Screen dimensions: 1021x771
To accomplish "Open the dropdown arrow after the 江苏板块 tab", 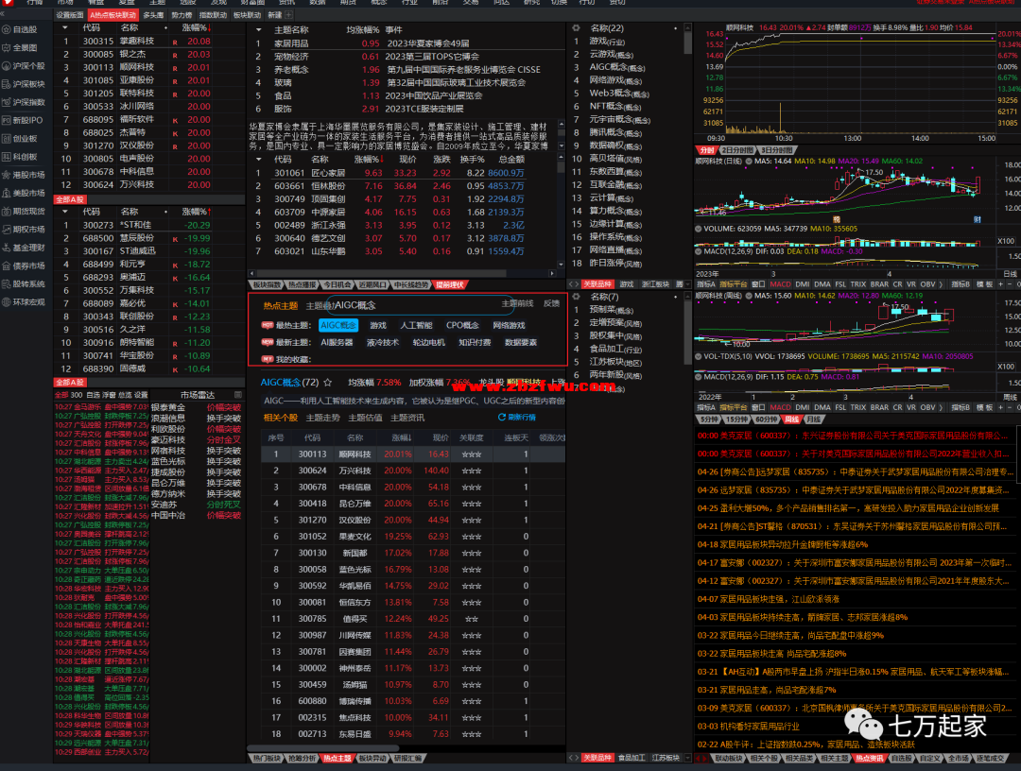I will pyautogui.click(x=688, y=758).
